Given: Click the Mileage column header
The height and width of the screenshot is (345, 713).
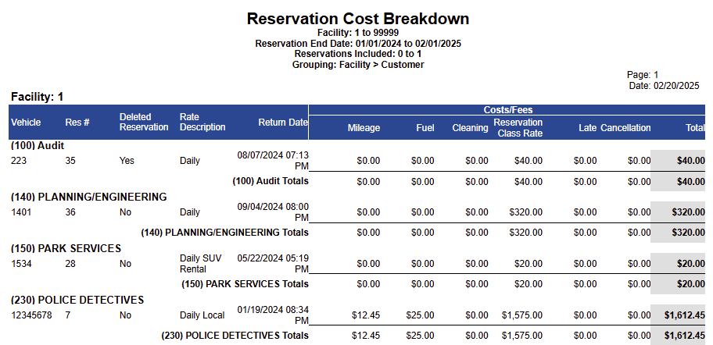Looking at the screenshot, I should pyautogui.click(x=364, y=127).
